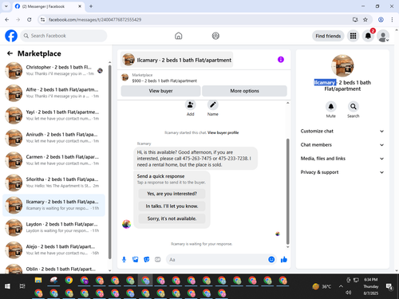Image resolution: width=399 pixels, height=299 pixels.
Task: Open the Carmen conversation
Action: (53, 160)
